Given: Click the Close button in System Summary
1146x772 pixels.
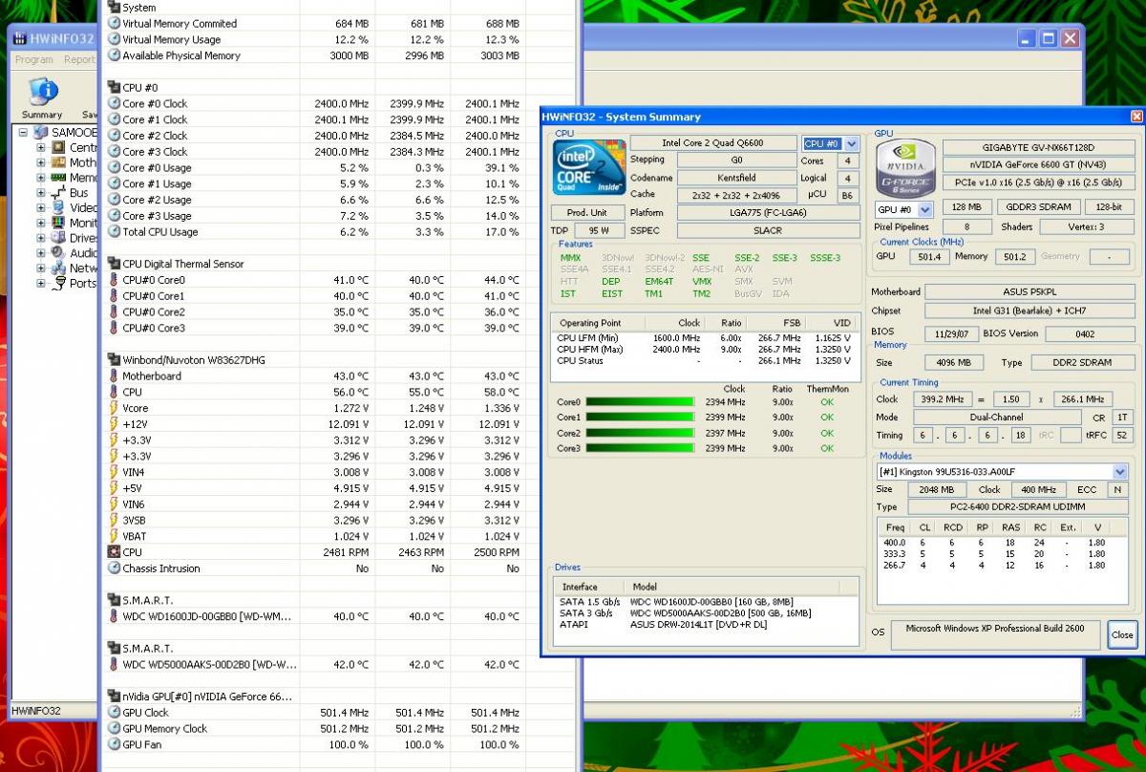Looking at the screenshot, I should (1122, 634).
